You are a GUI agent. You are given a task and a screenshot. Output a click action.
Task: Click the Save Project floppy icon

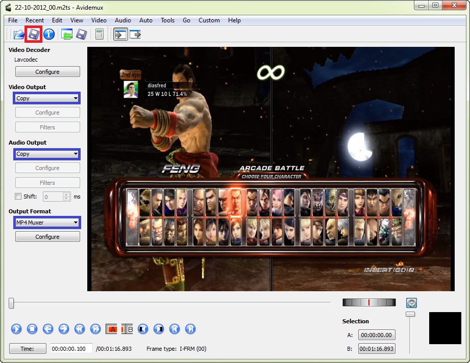coord(82,35)
